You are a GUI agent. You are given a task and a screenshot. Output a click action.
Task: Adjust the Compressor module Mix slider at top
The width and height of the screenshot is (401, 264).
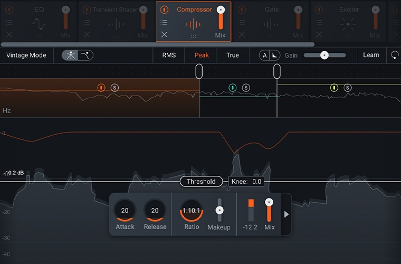(x=221, y=18)
